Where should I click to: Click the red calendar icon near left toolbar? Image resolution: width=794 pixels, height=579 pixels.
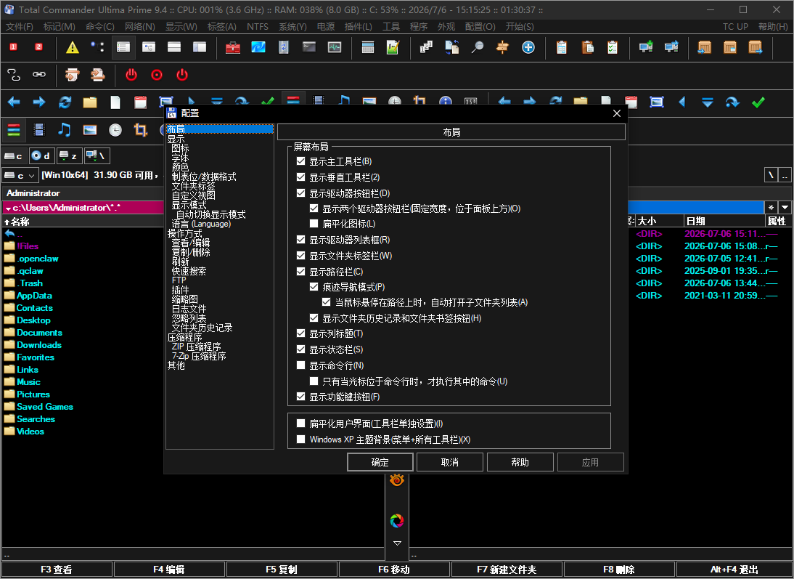pyautogui.click(x=140, y=102)
